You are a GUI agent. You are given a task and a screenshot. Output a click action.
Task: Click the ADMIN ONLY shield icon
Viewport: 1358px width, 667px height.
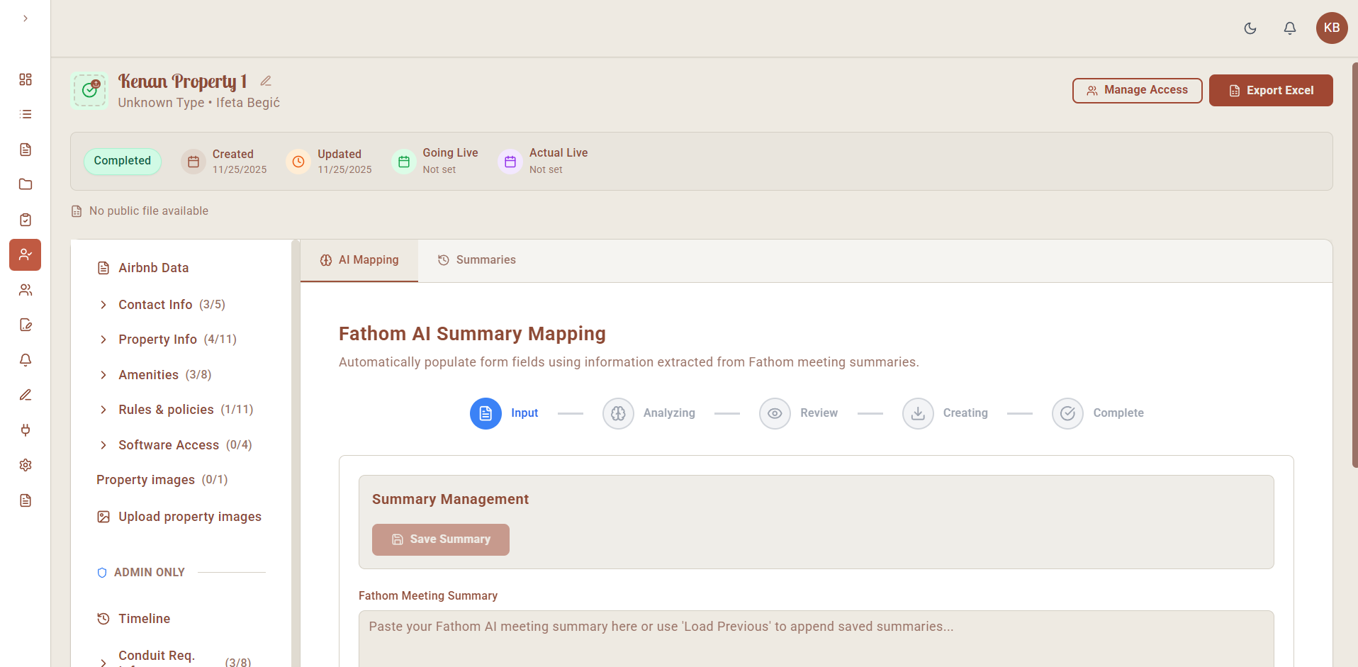pyautogui.click(x=102, y=573)
